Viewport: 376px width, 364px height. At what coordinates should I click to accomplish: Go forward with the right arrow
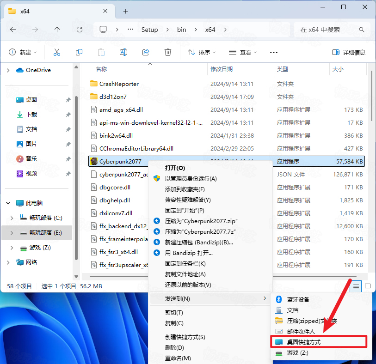pyautogui.click(x=35, y=30)
